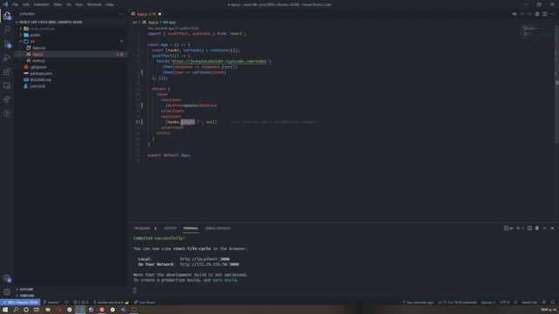The height and width of the screenshot is (314, 559).
Task: Open the Manage gear in activity bar
Action: (x=7, y=292)
